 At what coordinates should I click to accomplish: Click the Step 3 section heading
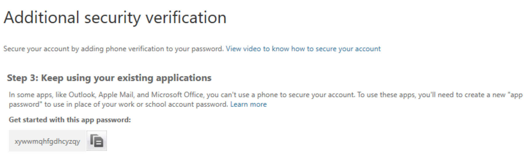click(109, 78)
